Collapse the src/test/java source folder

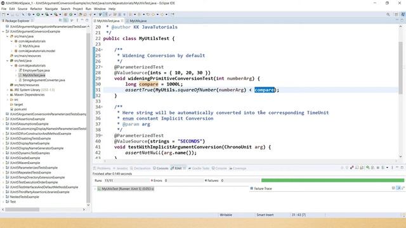click(7, 61)
